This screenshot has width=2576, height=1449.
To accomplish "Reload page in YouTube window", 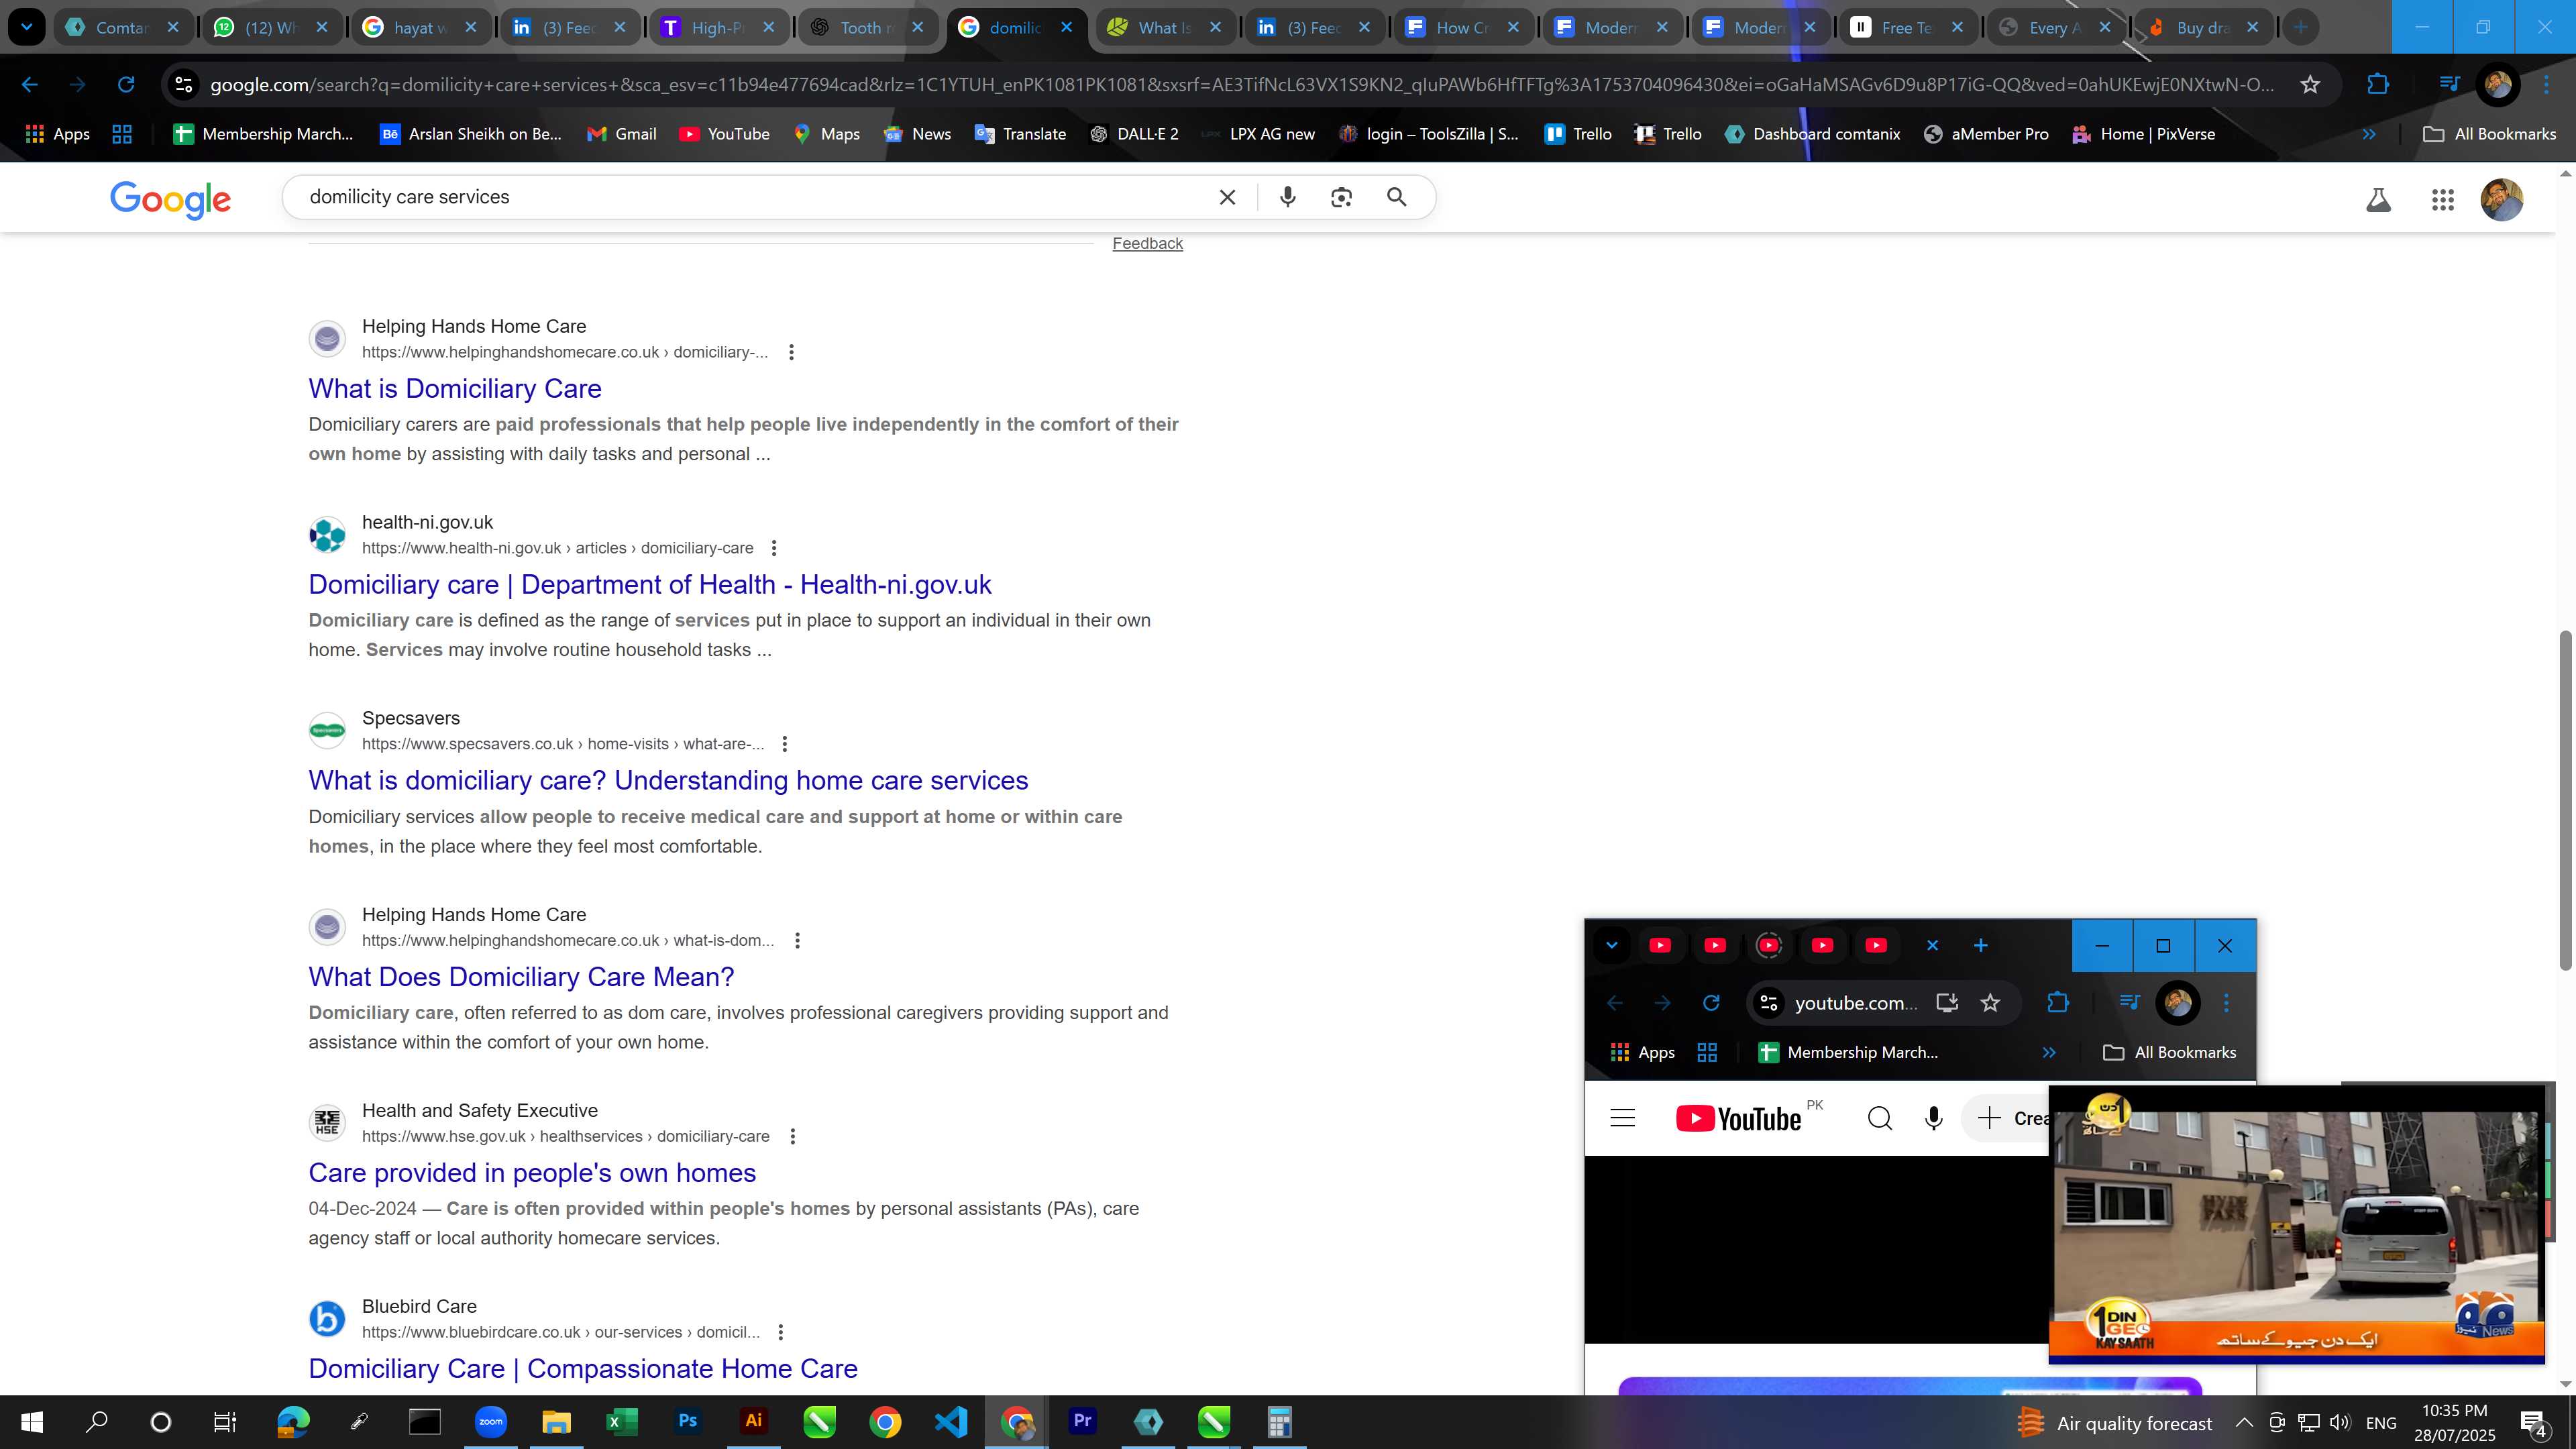I will [1711, 1003].
